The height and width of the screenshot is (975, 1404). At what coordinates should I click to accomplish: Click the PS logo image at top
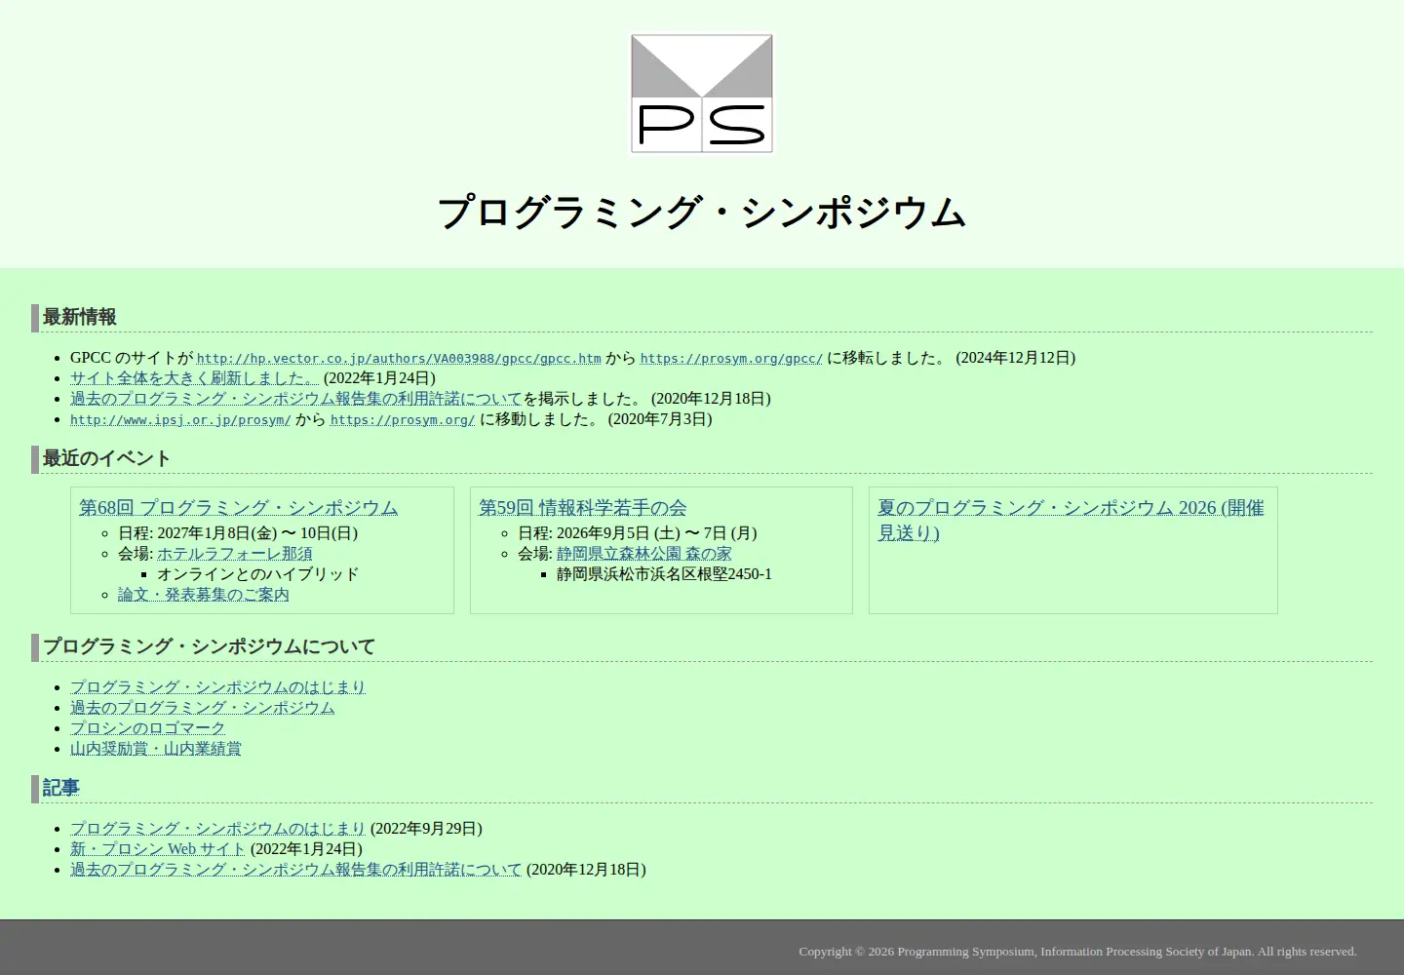pos(702,94)
